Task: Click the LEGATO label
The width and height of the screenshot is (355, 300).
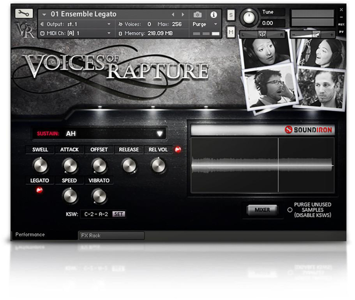Action: (x=39, y=180)
